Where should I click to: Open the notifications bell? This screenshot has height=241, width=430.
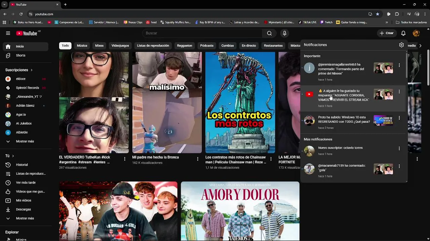pyautogui.click(x=403, y=33)
